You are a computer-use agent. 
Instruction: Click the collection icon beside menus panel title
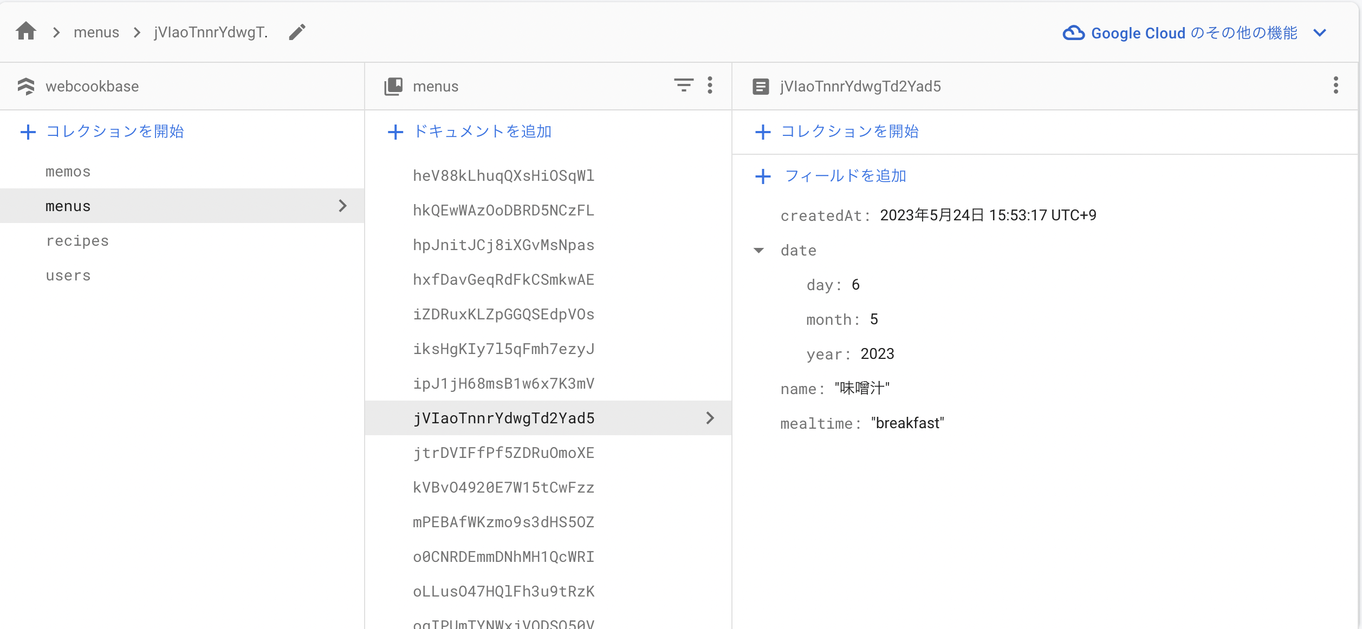(x=393, y=86)
